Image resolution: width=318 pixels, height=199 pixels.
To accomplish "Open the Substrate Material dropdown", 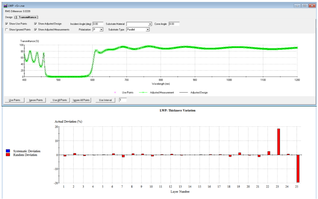I will [150, 24].
